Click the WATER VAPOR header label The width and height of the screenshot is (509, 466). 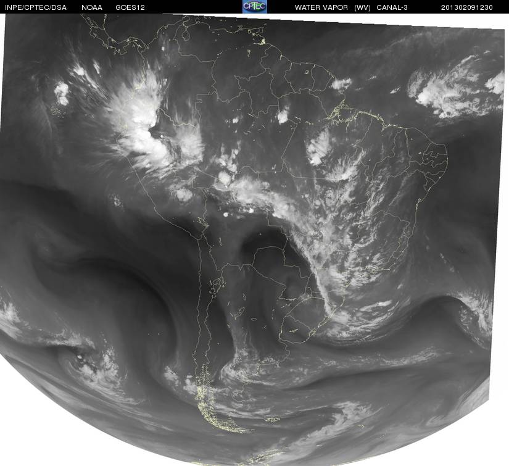coord(321,7)
